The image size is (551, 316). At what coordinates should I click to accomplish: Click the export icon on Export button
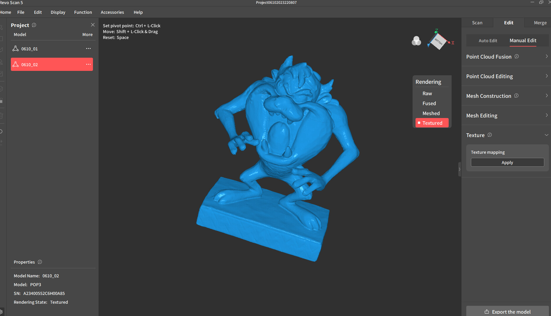487,312
